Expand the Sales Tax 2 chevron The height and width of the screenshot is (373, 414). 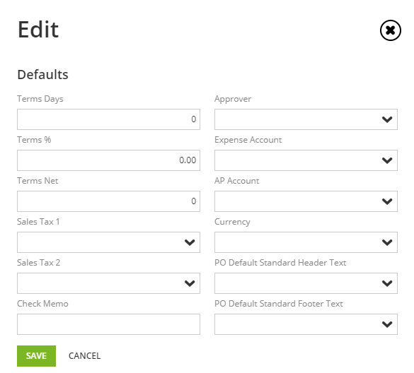click(x=190, y=283)
